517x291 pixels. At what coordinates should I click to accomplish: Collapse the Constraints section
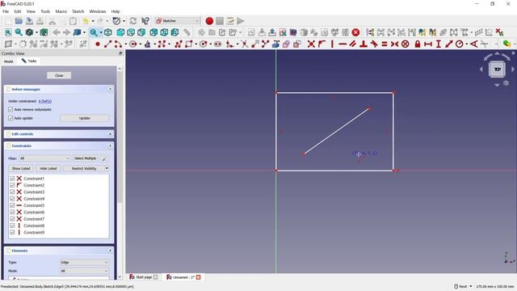coord(110,145)
